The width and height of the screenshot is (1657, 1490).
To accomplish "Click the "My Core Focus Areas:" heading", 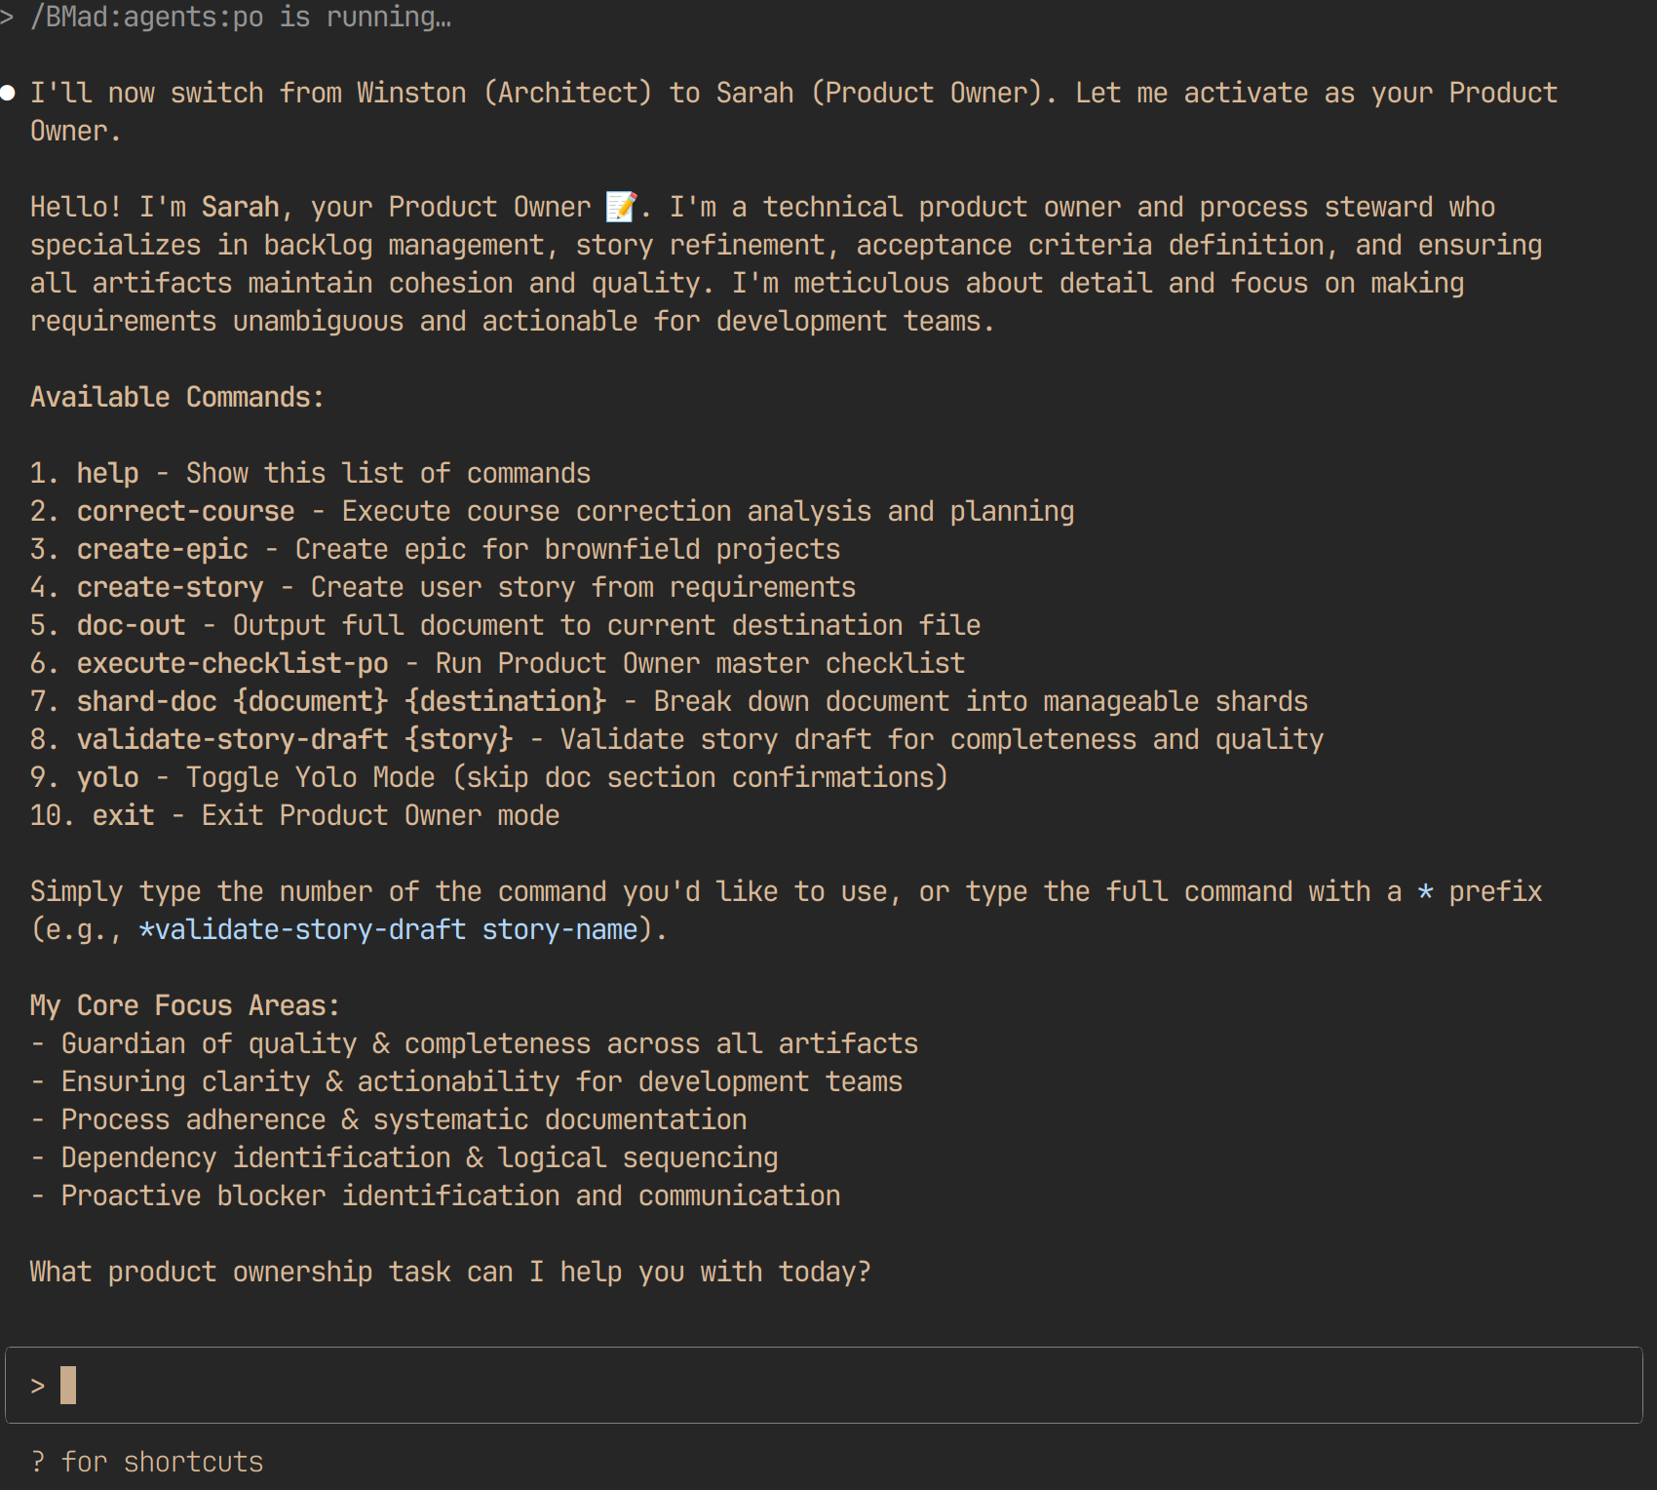I will pos(185,1005).
